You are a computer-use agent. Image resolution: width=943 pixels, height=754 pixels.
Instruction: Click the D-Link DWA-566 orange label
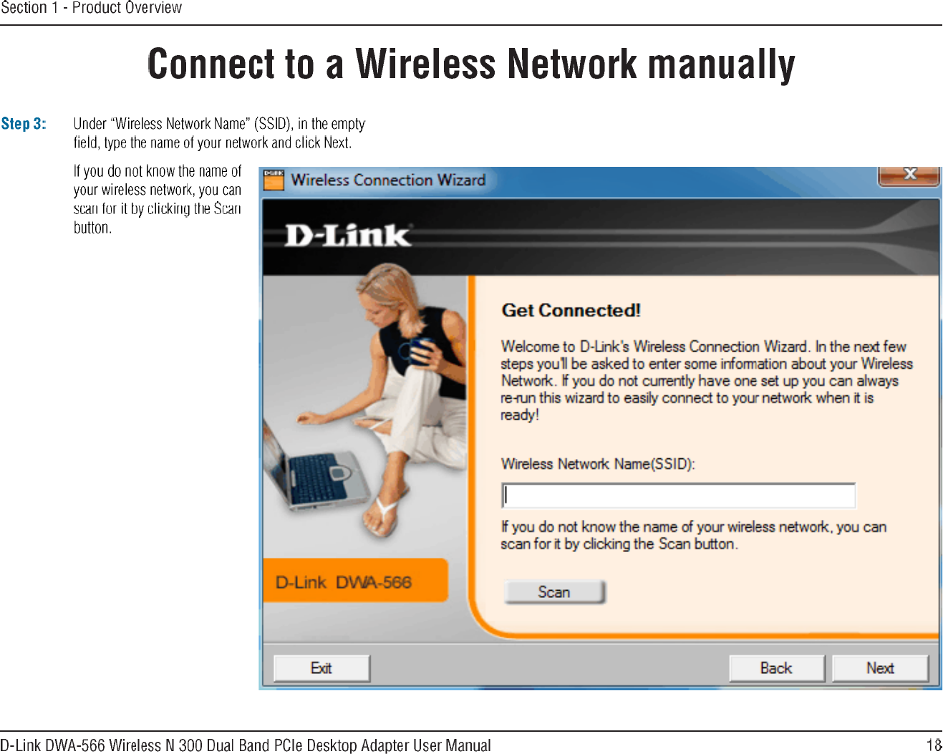coord(355,581)
